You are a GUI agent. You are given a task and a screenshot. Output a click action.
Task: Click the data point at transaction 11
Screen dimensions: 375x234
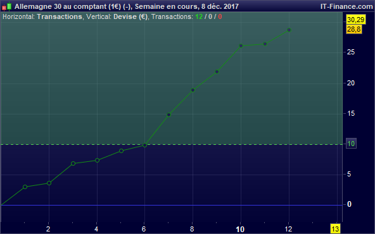point(265,44)
